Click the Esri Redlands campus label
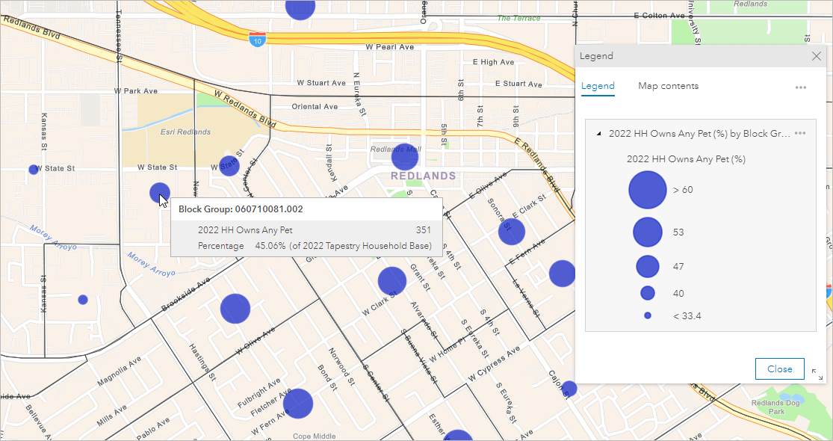The width and height of the screenshot is (833, 441). [186, 132]
